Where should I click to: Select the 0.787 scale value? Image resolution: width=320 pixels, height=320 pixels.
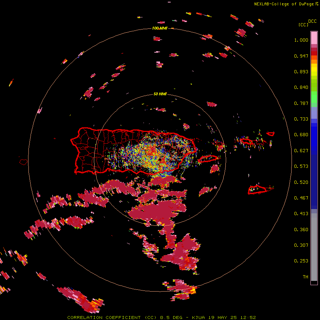pos(301,103)
